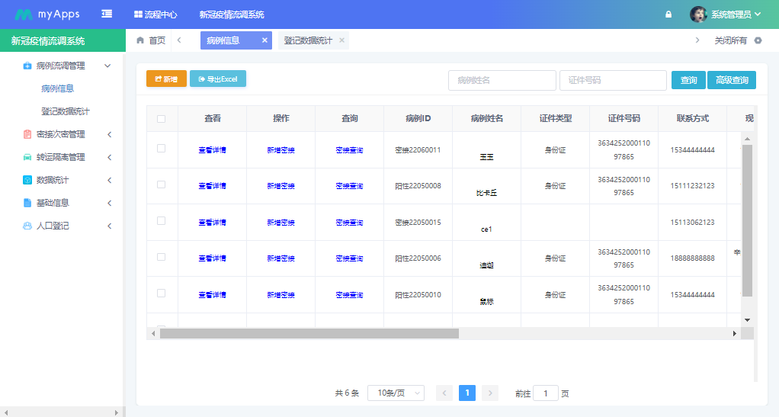Screen dimensions: 779x417
Task: Check the row checkbox for 密接22060011
Action: [161, 149]
